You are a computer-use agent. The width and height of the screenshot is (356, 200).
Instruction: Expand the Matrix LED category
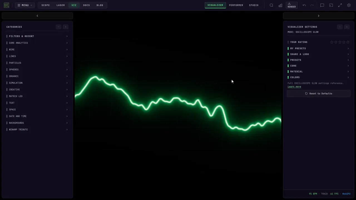pyautogui.click(x=37, y=96)
